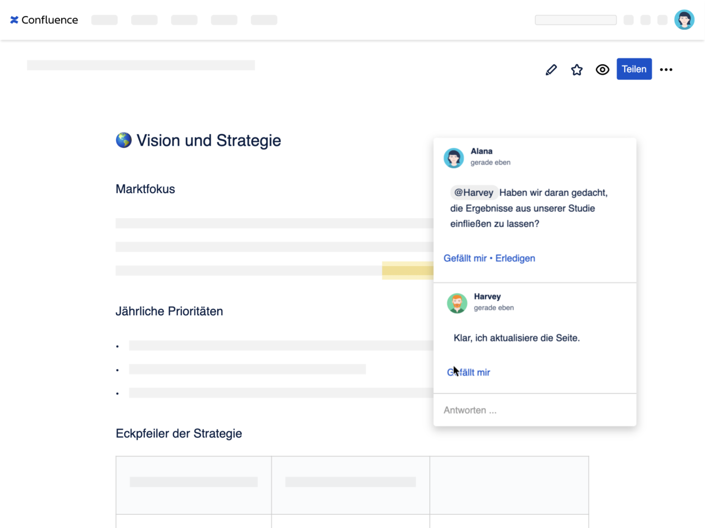Image resolution: width=705 pixels, height=528 pixels.
Task: Open your profile avatar in the top bar
Action: (684, 20)
